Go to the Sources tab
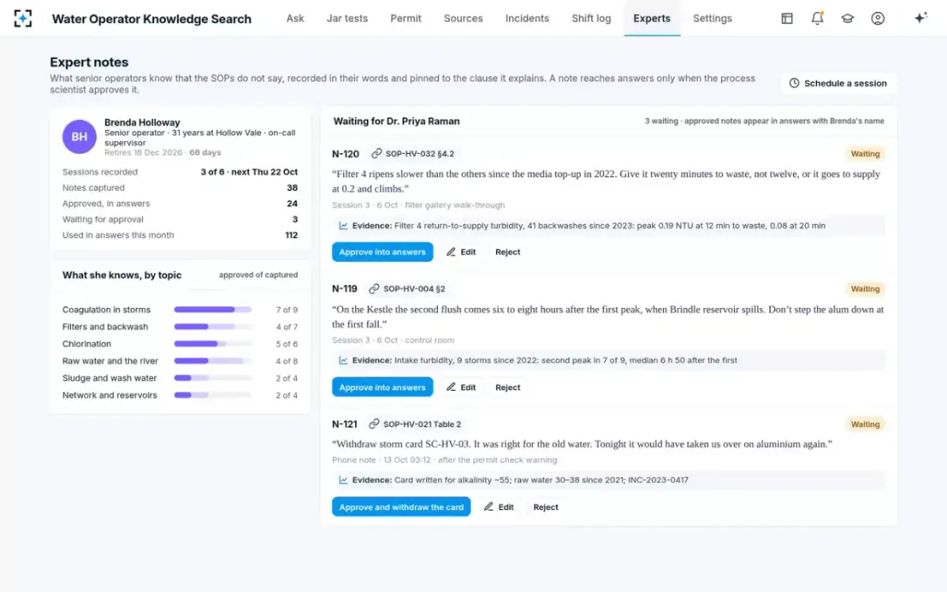Image resolution: width=947 pixels, height=592 pixels. tap(463, 18)
